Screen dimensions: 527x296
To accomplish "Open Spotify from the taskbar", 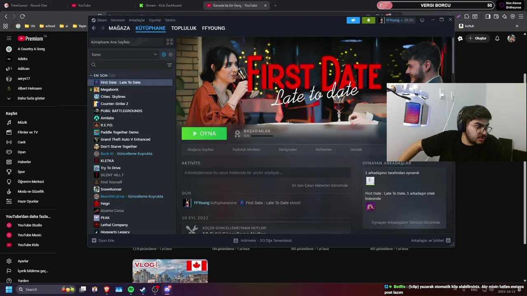I will (131, 289).
